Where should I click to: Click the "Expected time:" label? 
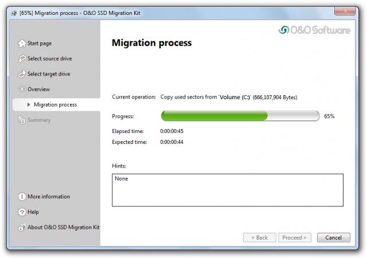(x=129, y=142)
